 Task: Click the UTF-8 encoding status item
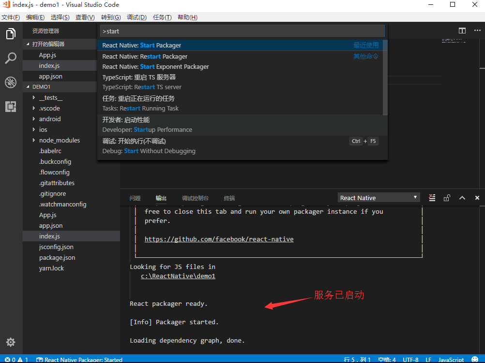410,360
